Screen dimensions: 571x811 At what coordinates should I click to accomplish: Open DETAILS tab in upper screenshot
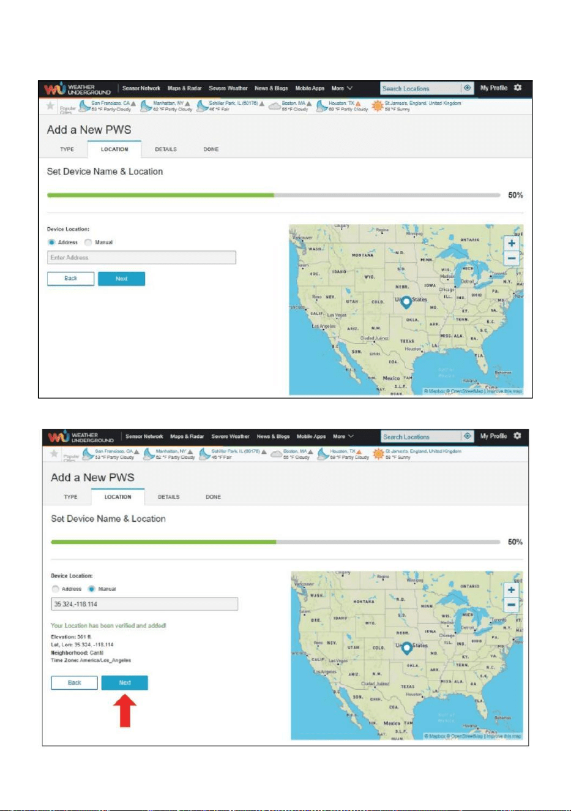coord(166,149)
